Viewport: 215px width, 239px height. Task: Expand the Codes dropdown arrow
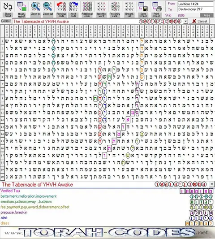pos(185,22)
